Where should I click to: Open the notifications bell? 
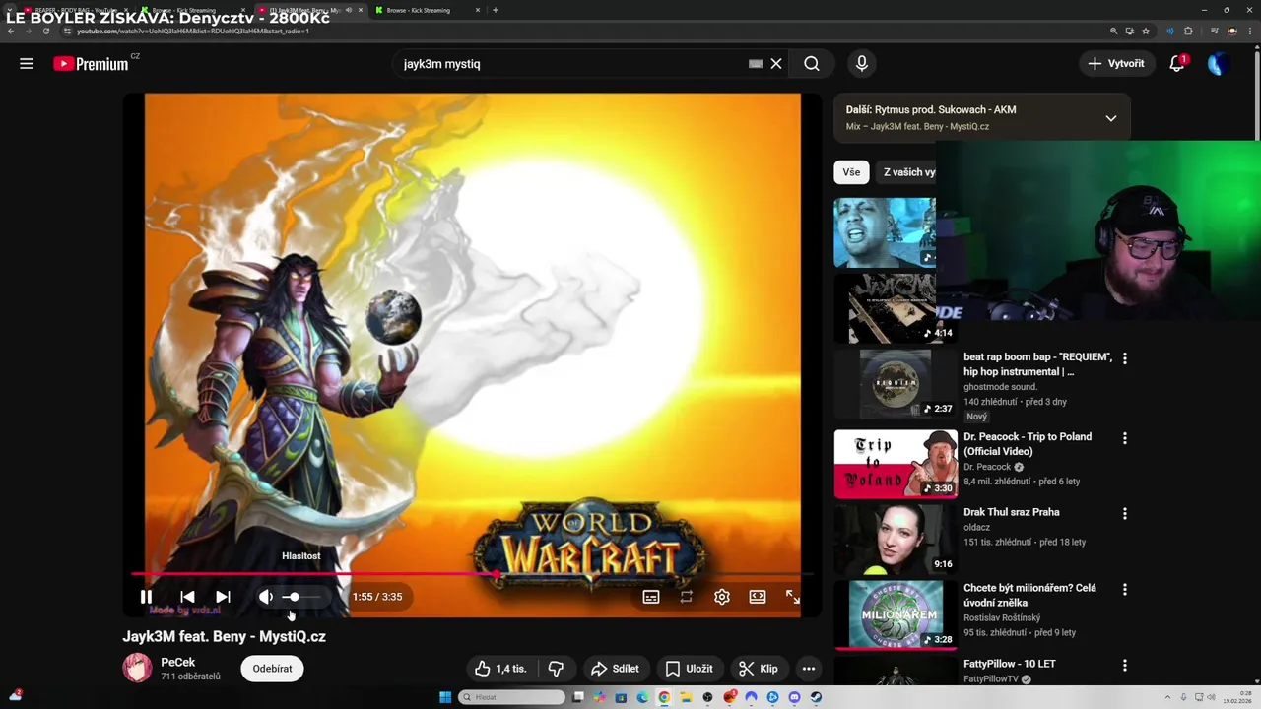click(x=1176, y=64)
